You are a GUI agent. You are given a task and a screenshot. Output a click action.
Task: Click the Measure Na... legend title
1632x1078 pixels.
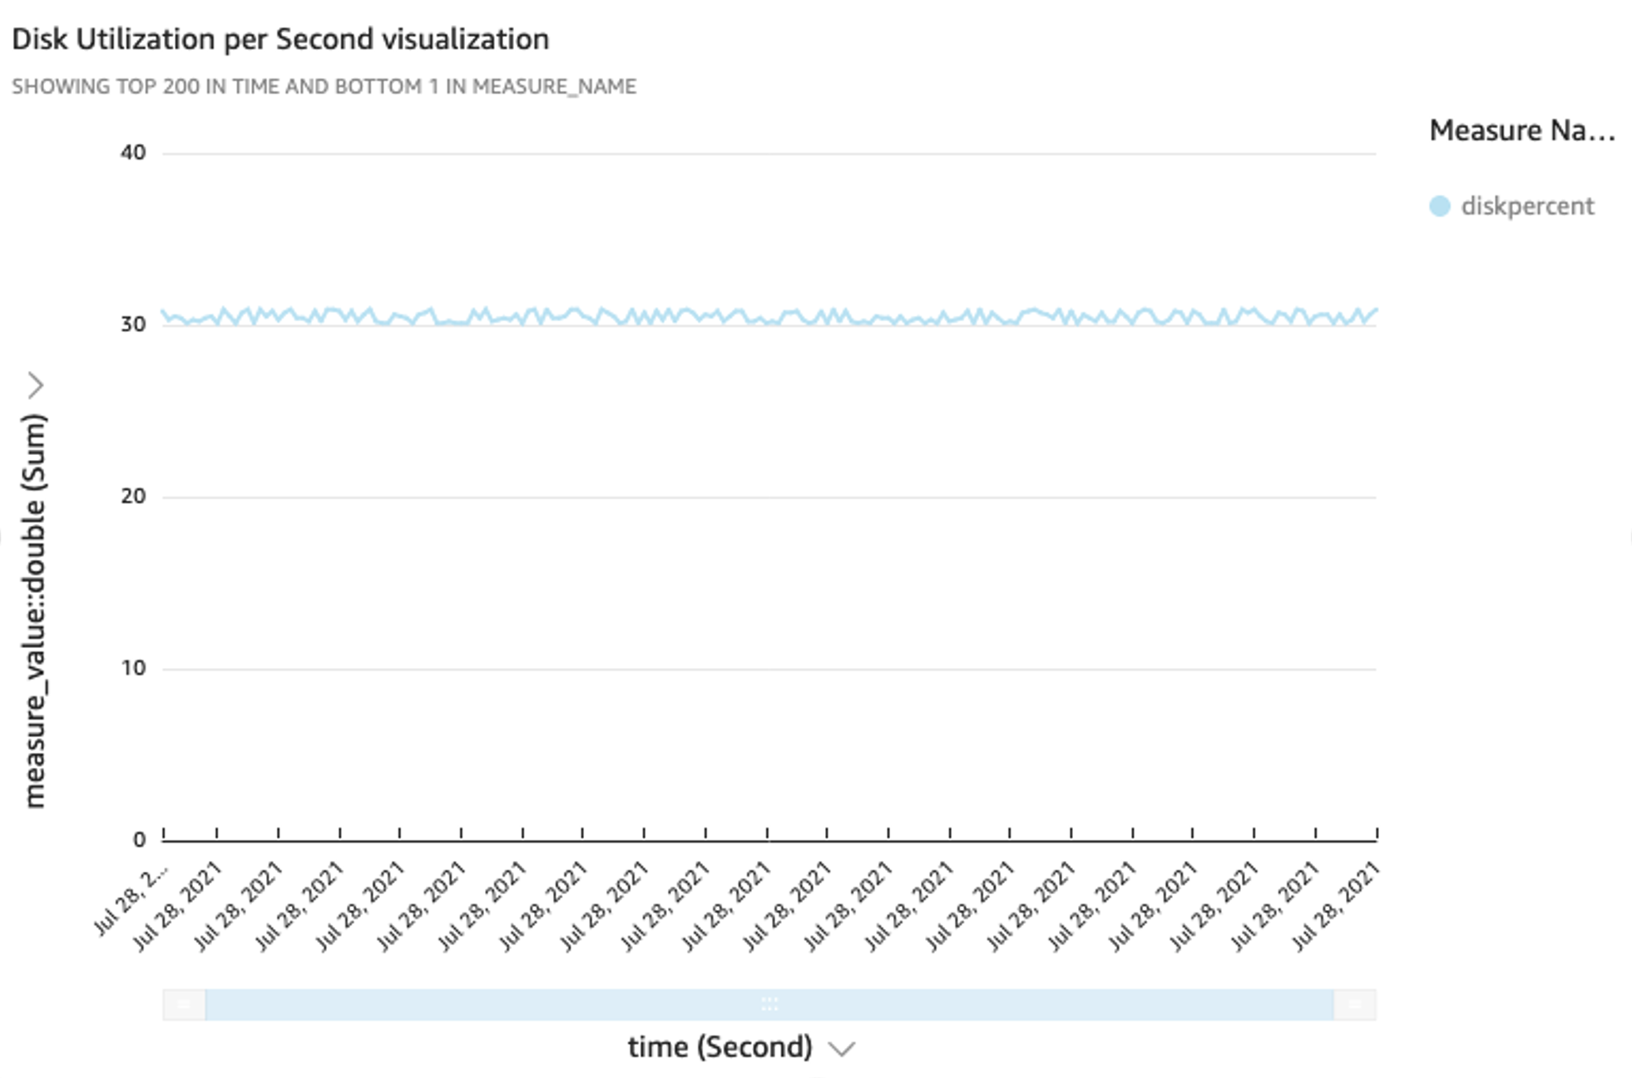click(1521, 131)
